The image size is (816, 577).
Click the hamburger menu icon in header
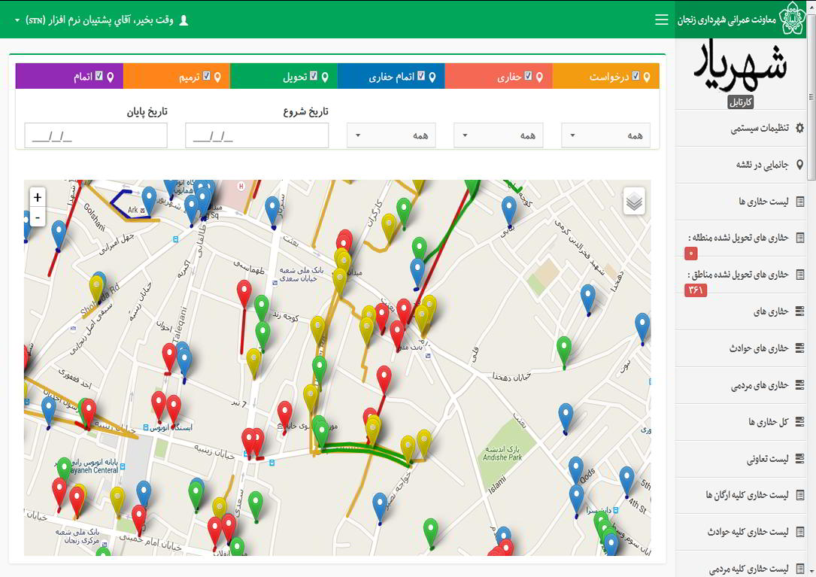pos(661,20)
